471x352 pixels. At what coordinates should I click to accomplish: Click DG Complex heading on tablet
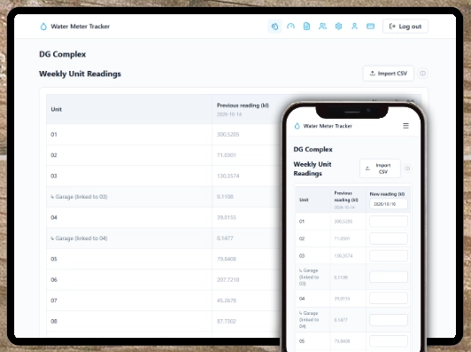point(63,54)
